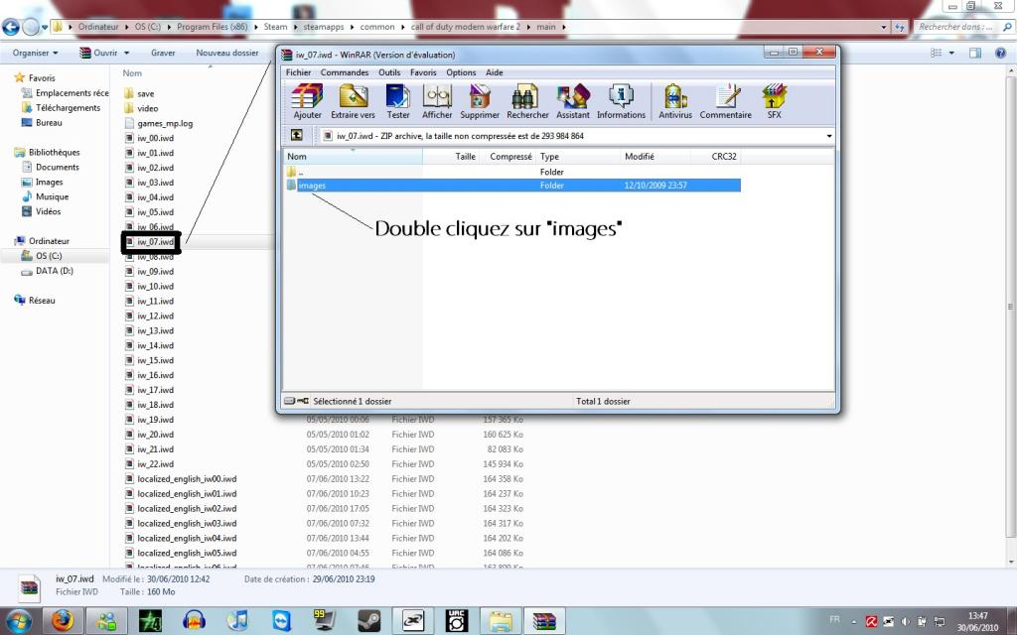
Task: Launch the Assistant wizard icon
Action: point(573,102)
